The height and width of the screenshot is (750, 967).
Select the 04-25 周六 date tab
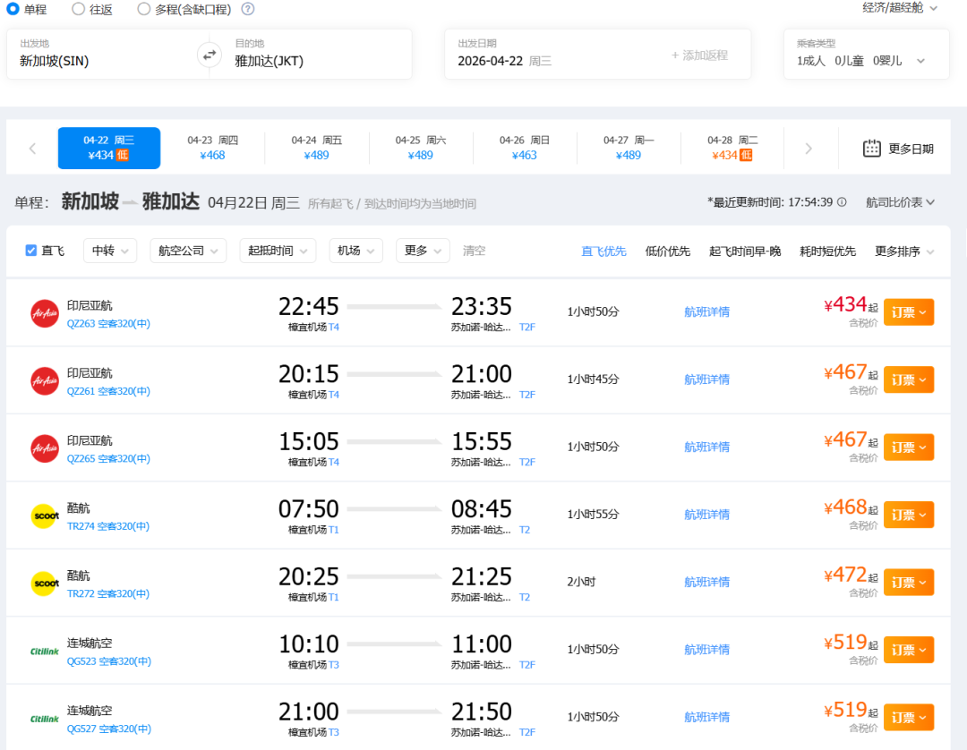[x=420, y=148]
